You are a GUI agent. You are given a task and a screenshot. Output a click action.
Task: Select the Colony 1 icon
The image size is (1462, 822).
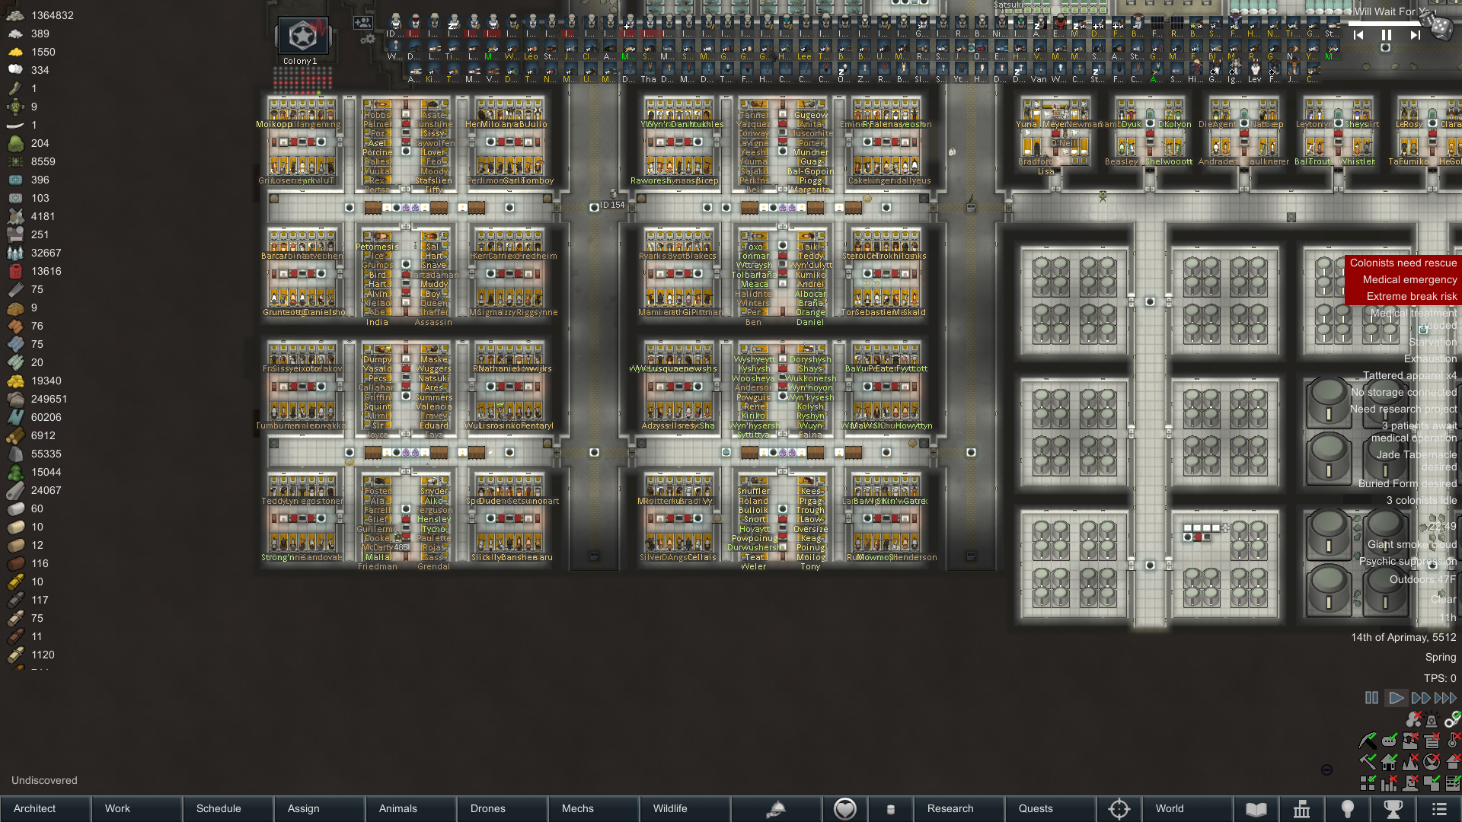coord(302,37)
